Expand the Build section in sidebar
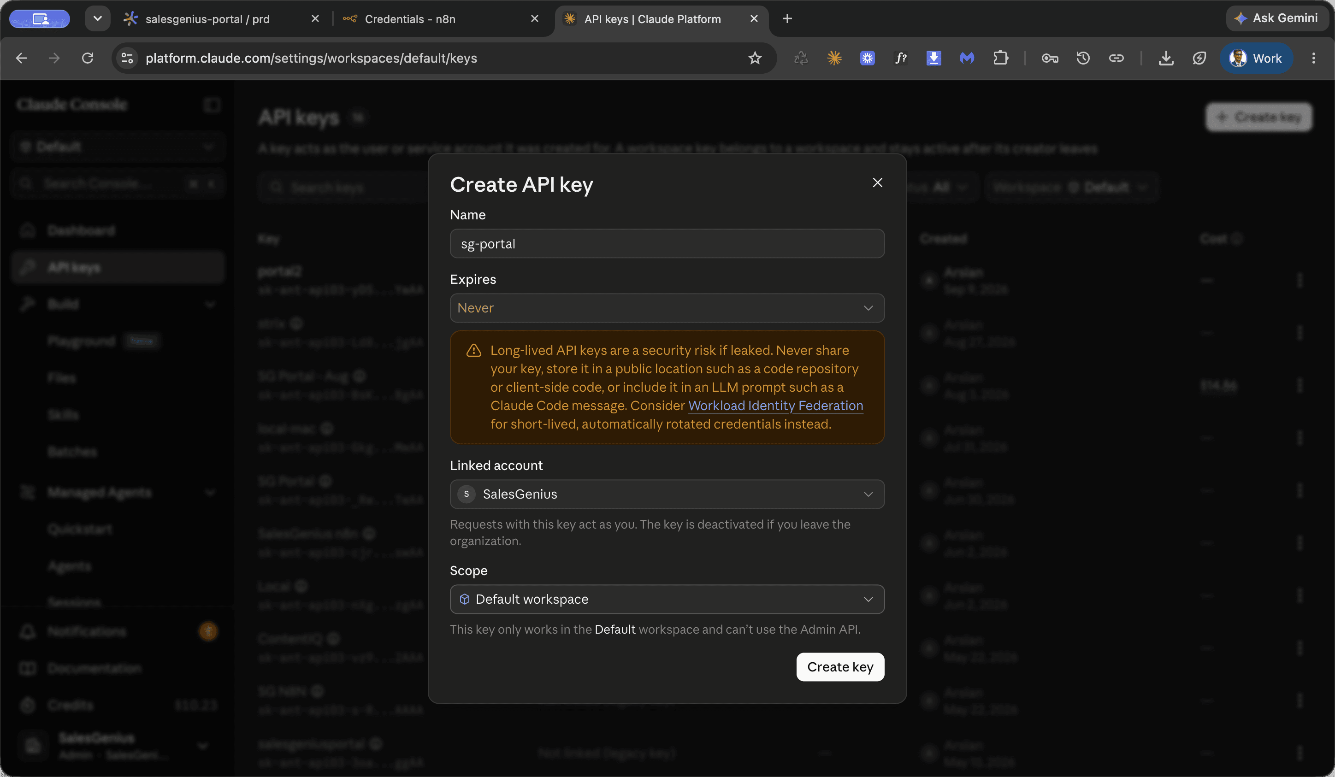The width and height of the screenshot is (1335, 777). (118, 304)
